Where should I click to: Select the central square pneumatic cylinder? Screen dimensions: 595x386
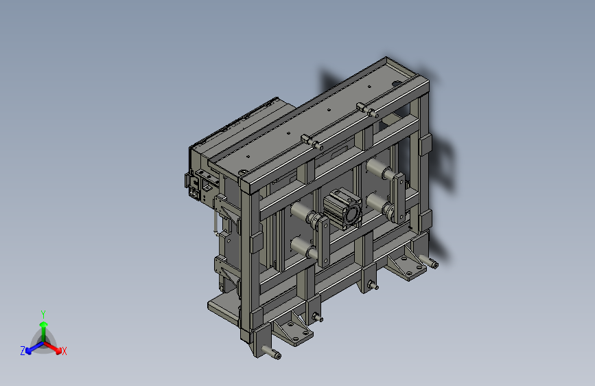pos(342,209)
